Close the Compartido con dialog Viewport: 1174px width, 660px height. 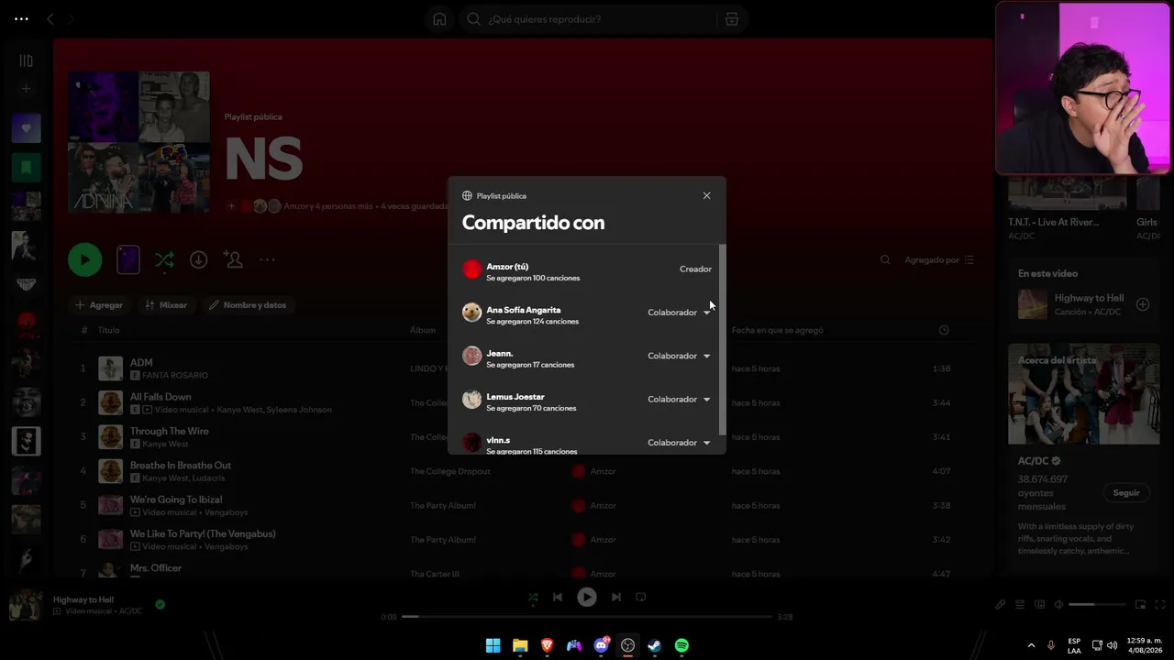point(706,195)
